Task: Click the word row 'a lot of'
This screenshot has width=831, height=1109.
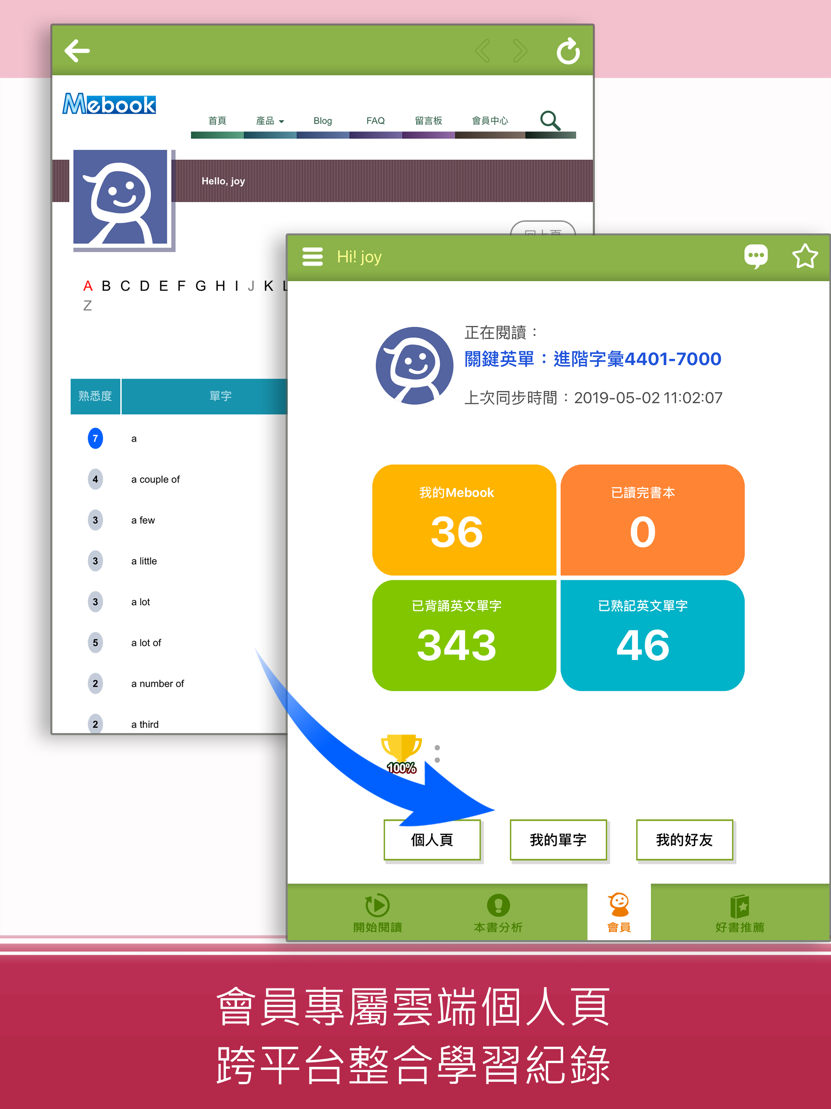Action: click(146, 643)
